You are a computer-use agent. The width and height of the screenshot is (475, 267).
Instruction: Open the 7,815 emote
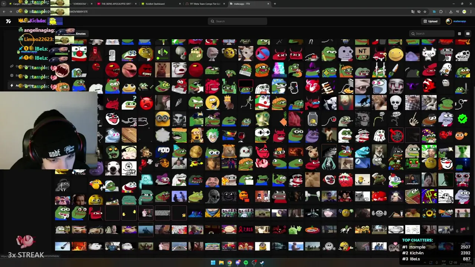coord(246,230)
